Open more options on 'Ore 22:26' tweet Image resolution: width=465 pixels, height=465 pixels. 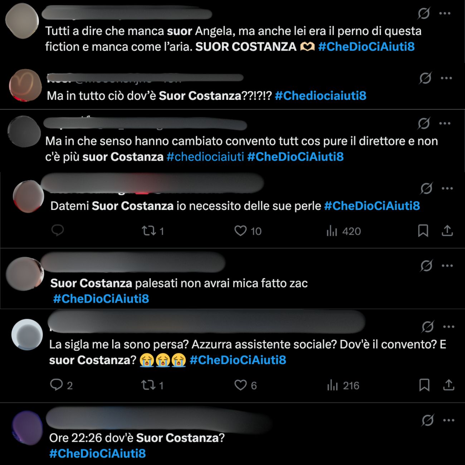[448, 420]
